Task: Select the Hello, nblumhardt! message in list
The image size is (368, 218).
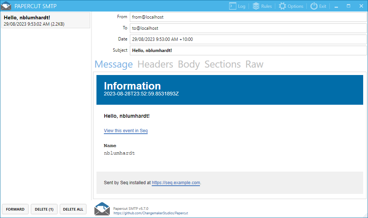Action: pyautogui.click(x=46, y=20)
